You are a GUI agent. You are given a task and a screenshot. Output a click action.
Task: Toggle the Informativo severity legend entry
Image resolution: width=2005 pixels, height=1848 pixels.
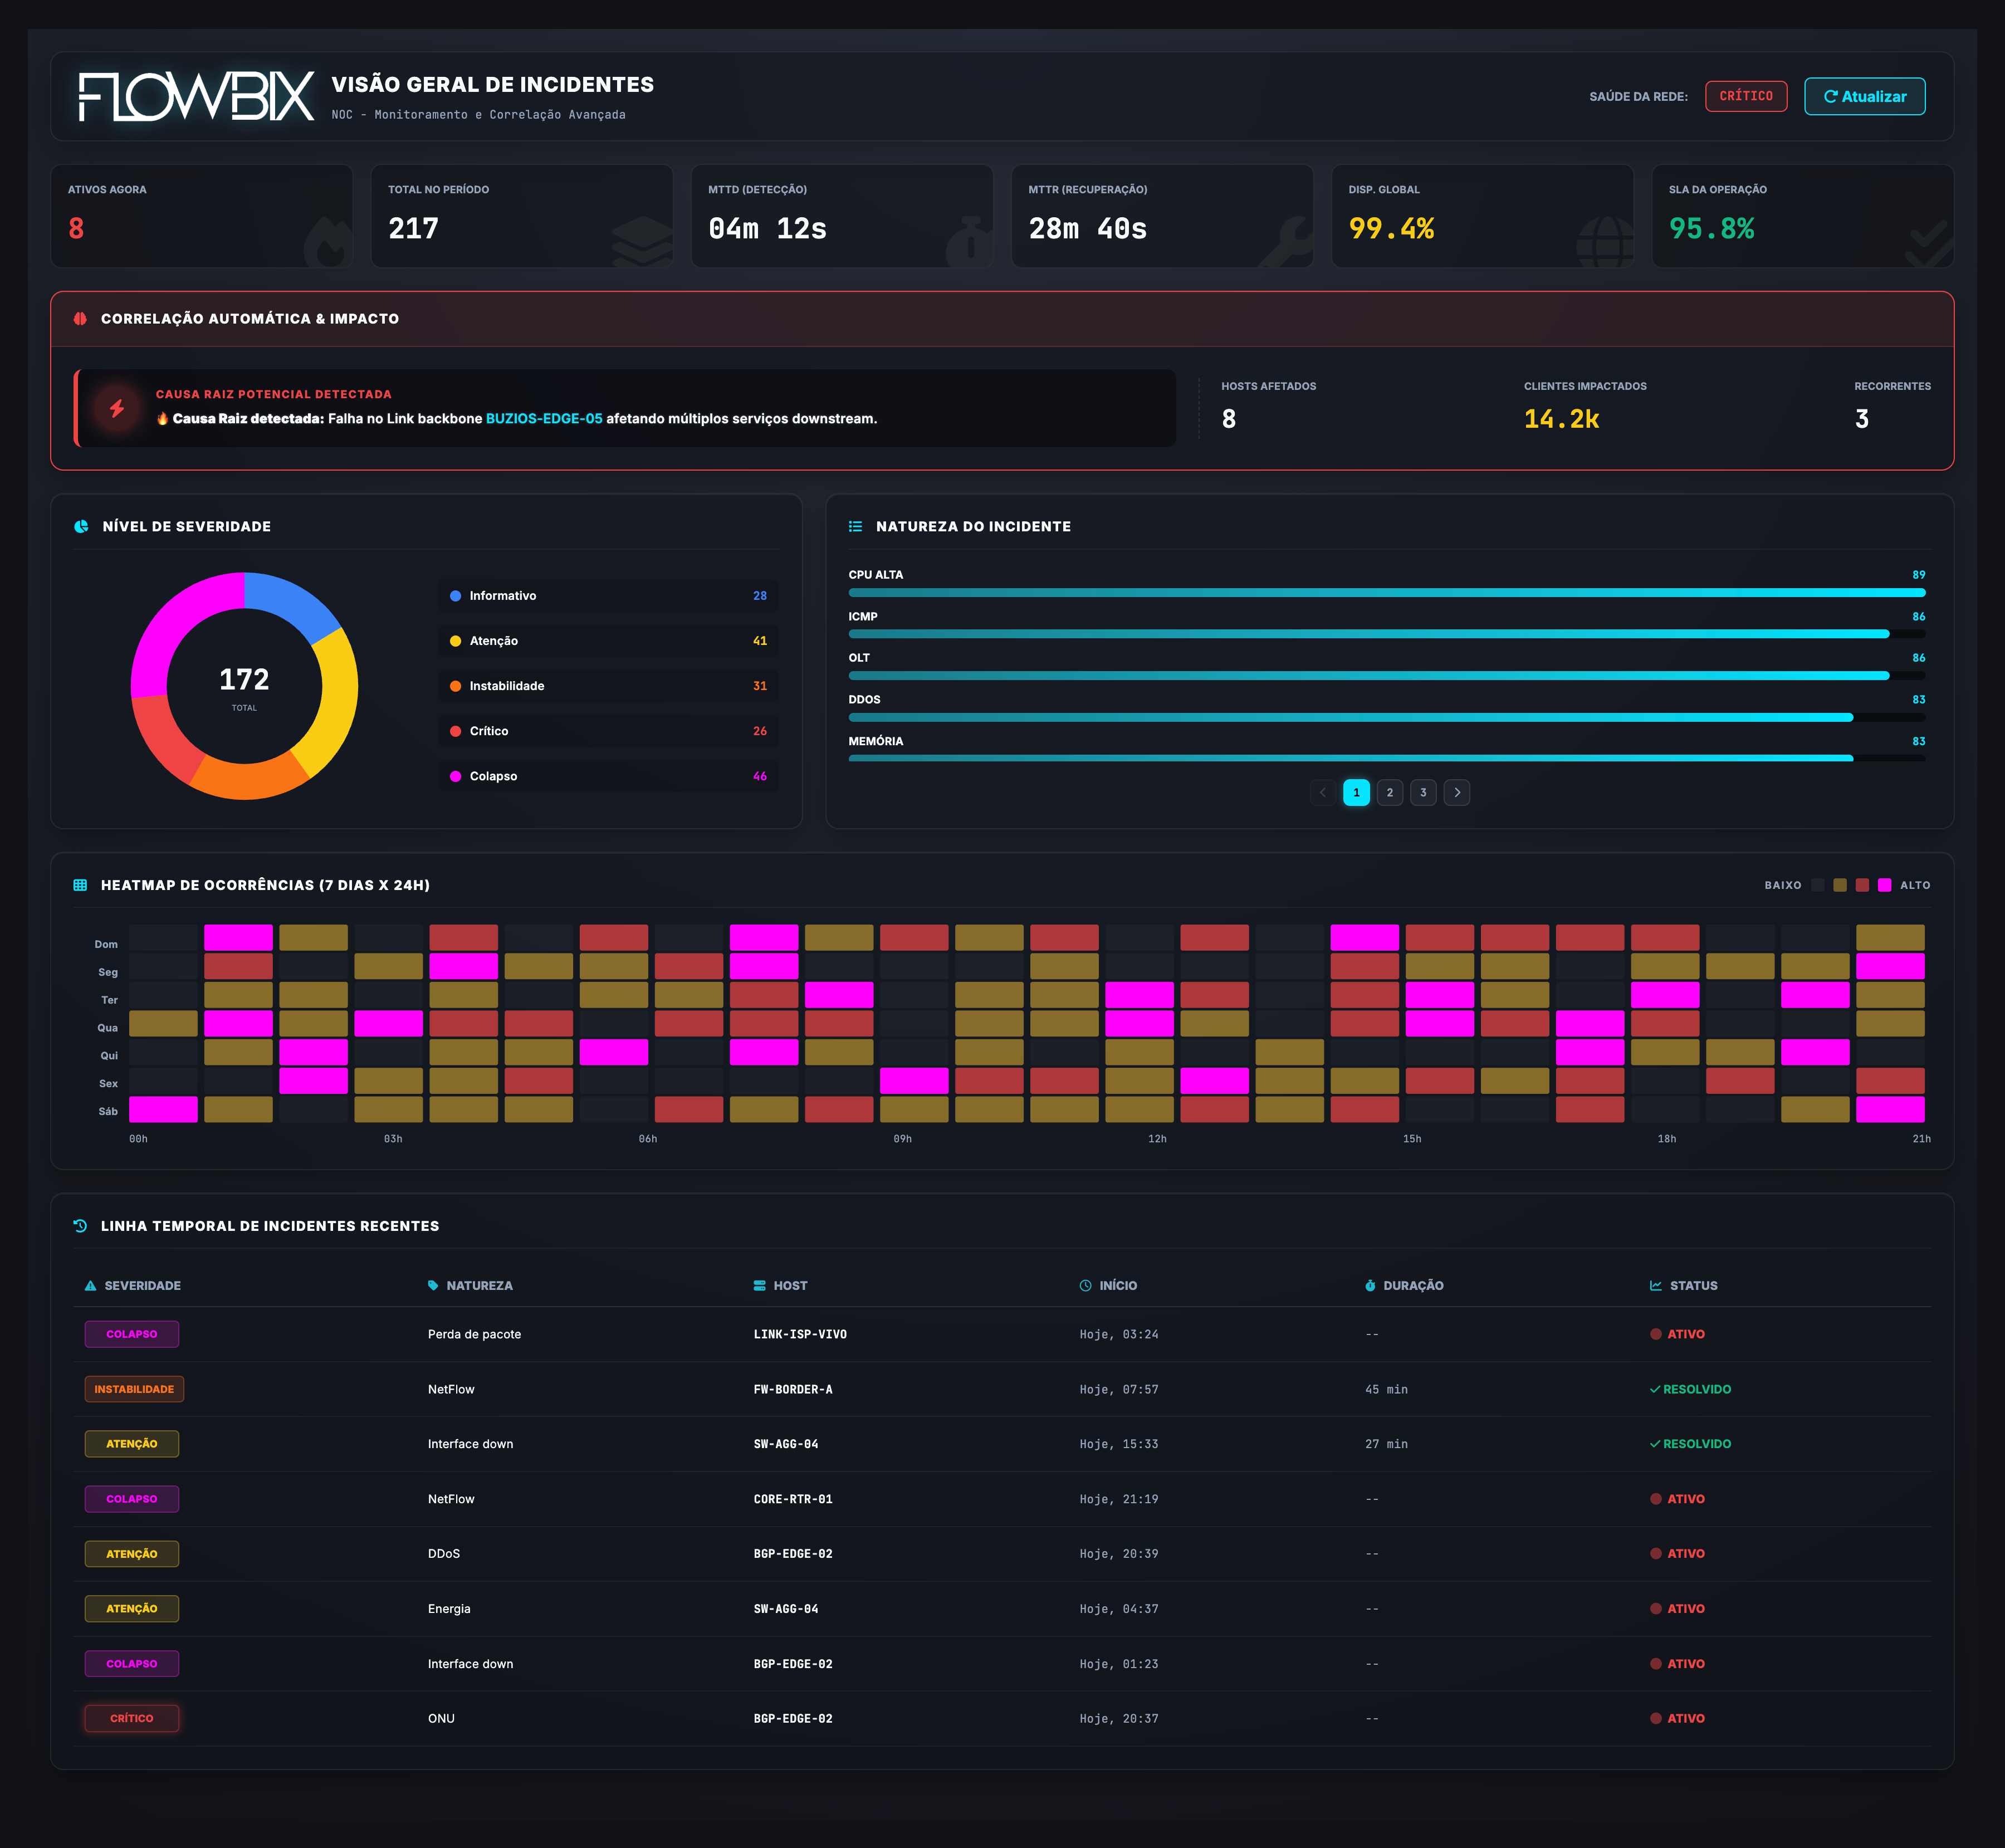click(x=608, y=596)
